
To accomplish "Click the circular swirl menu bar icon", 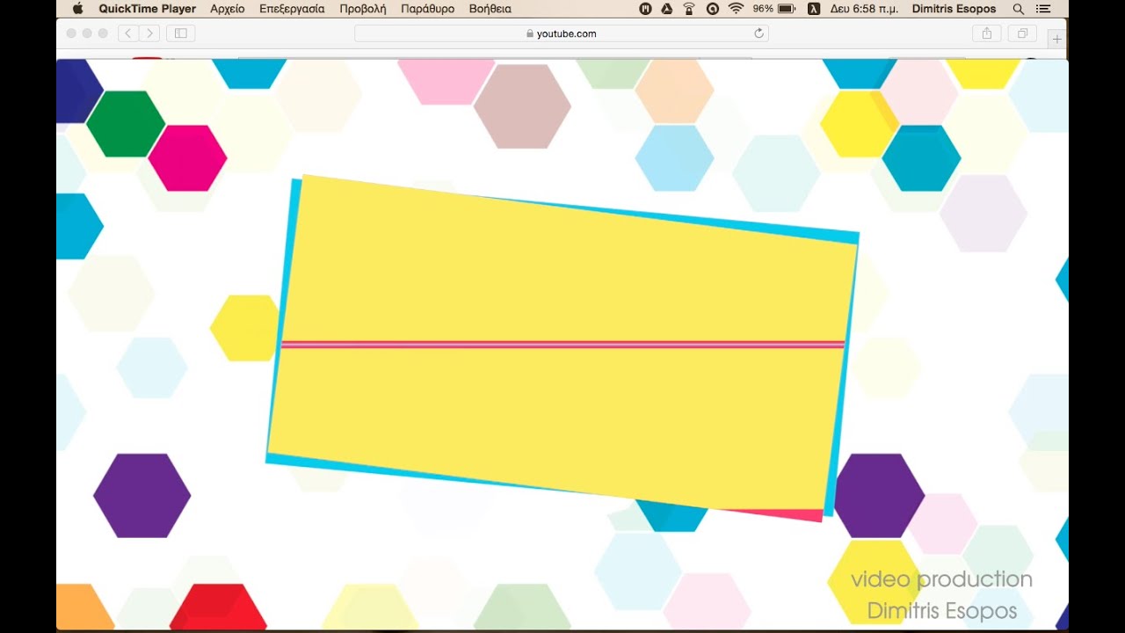I will coord(712,9).
